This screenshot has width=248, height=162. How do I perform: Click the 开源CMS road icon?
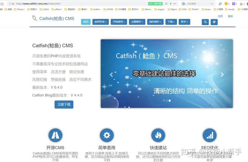point(55,135)
